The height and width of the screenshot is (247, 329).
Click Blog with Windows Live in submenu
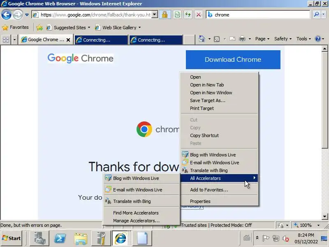click(141, 178)
